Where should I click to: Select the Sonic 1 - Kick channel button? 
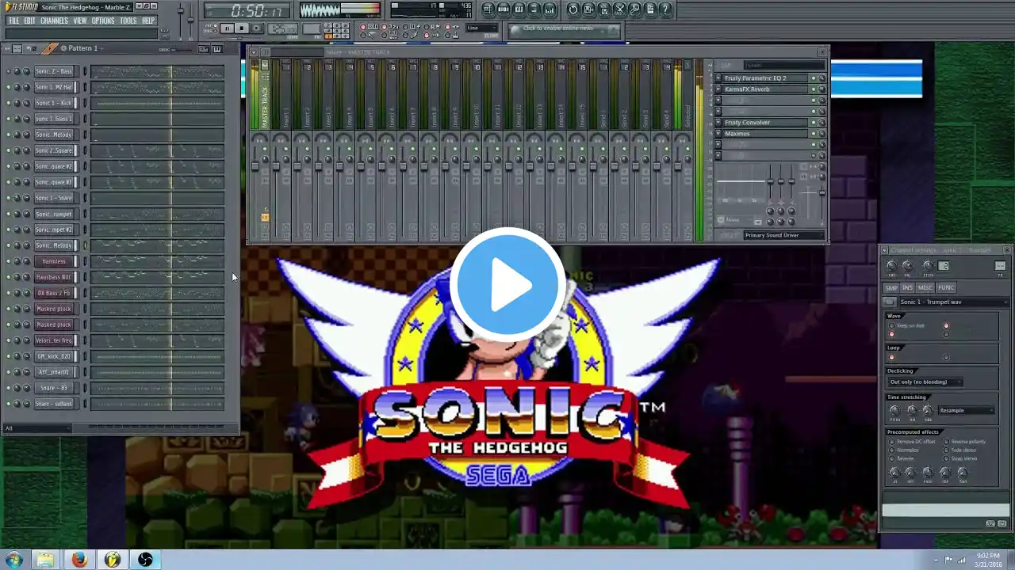[54, 103]
